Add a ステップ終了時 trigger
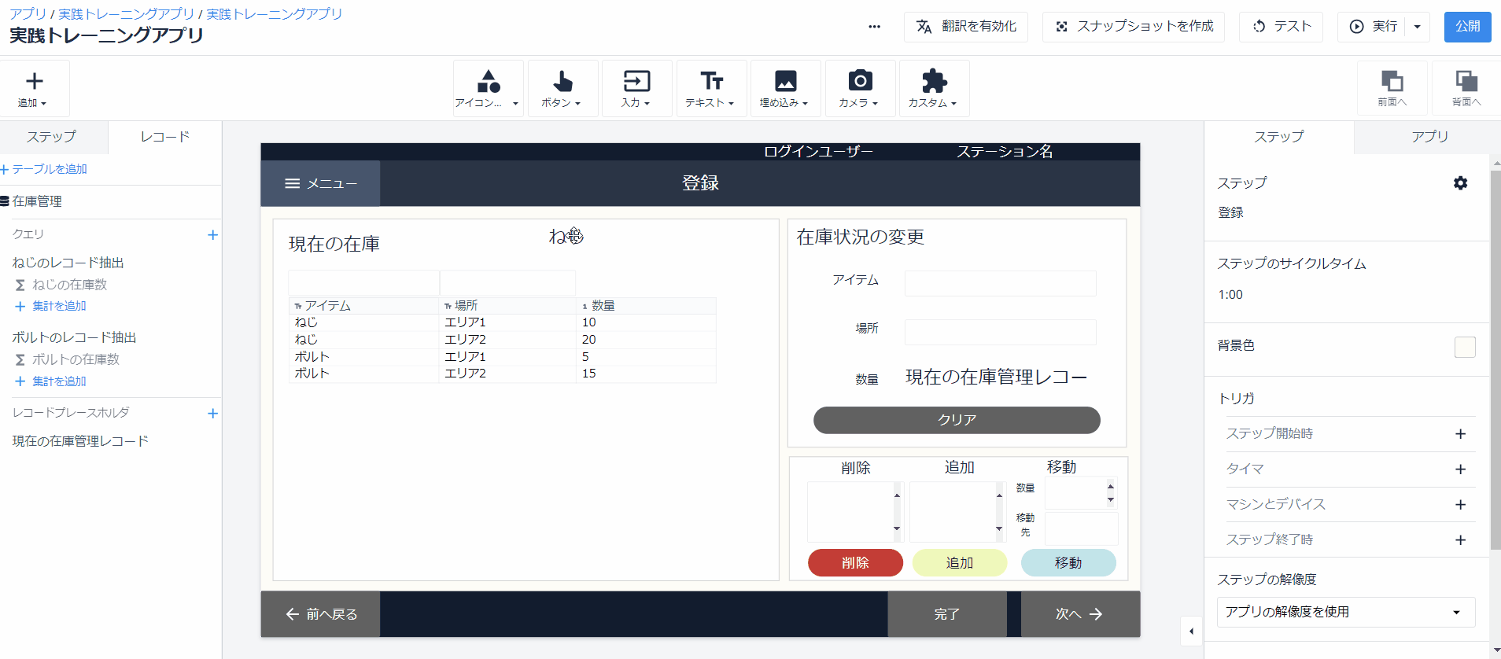Image resolution: width=1501 pixels, height=659 pixels. coord(1460,540)
